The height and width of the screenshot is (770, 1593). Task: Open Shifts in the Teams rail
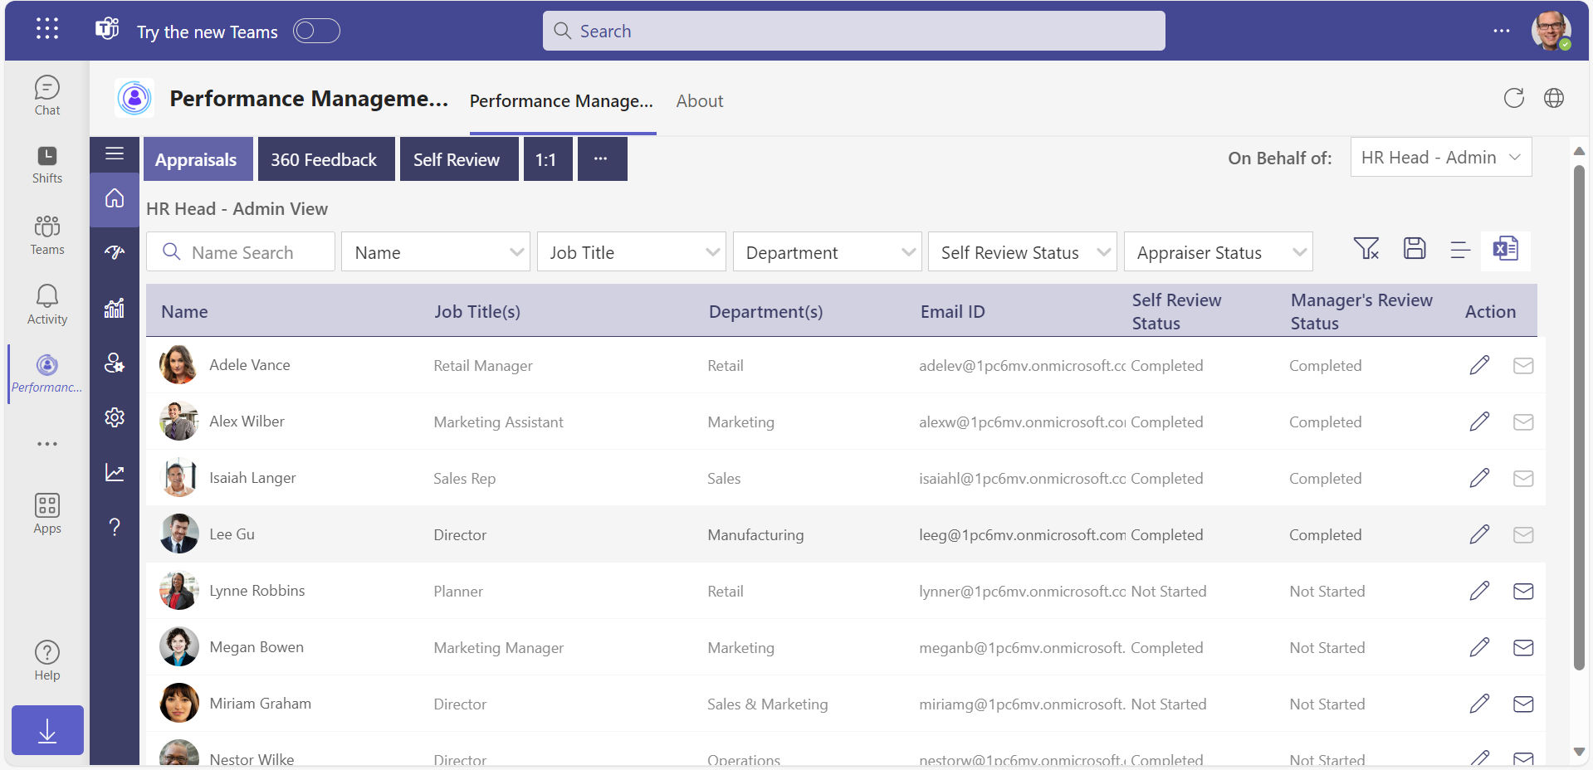[47, 164]
